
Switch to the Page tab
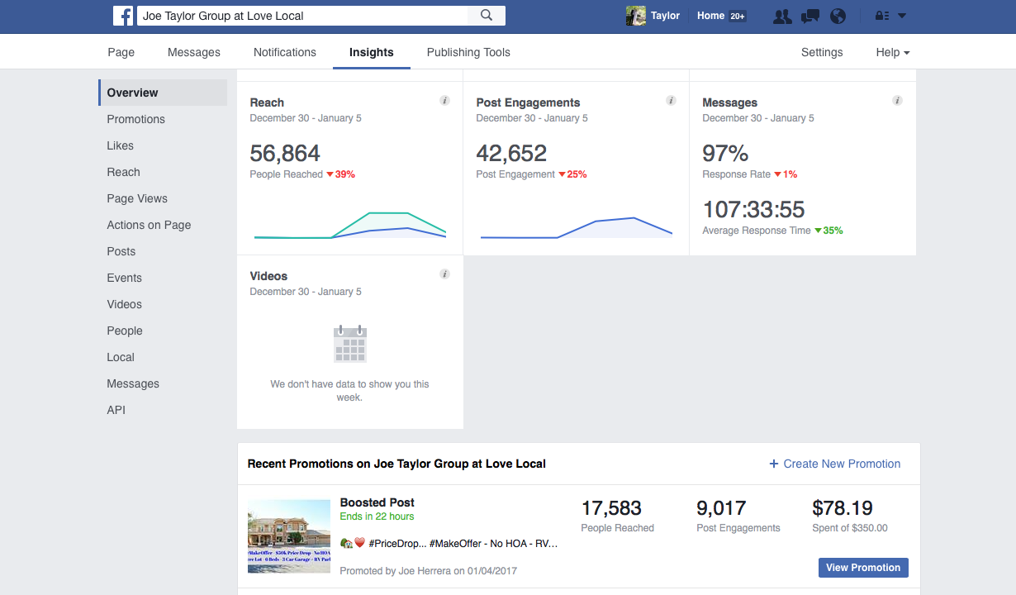[x=121, y=52]
